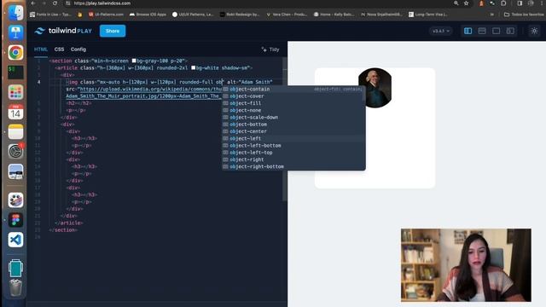
Task: Choose object-bottom suggestion
Action: tap(293, 125)
